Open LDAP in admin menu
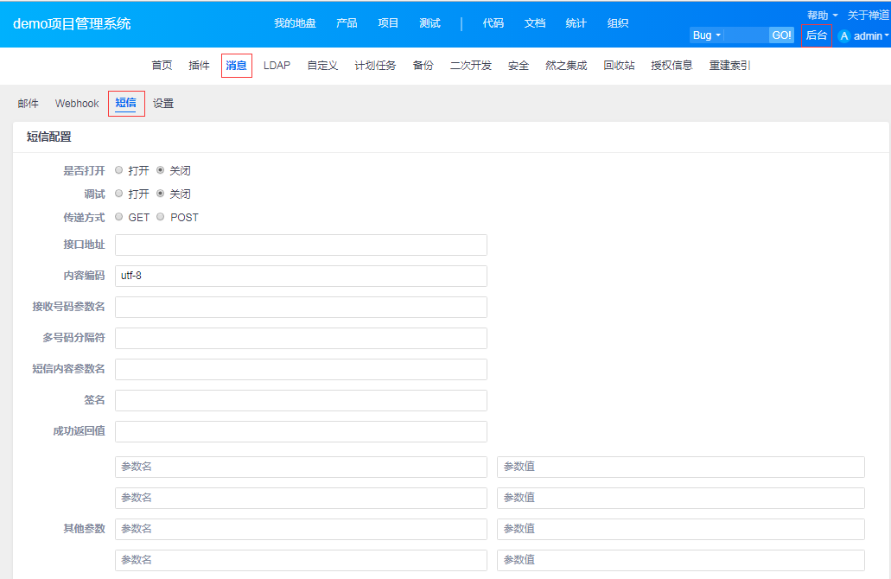The height and width of the screenshot is (579, 891). (x=277, y=66)
